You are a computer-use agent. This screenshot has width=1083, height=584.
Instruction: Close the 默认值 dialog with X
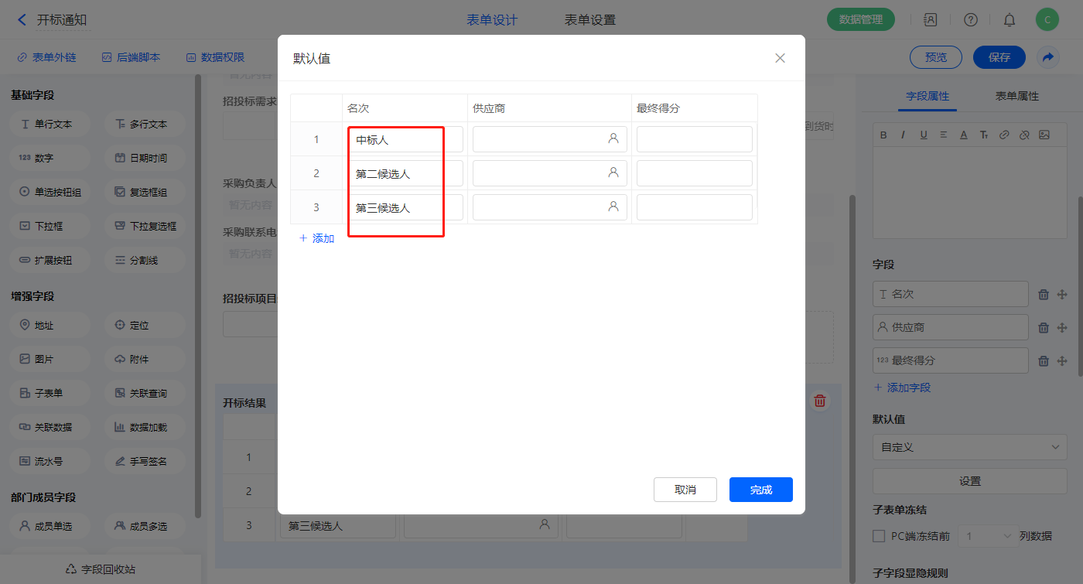click(780, 58)
